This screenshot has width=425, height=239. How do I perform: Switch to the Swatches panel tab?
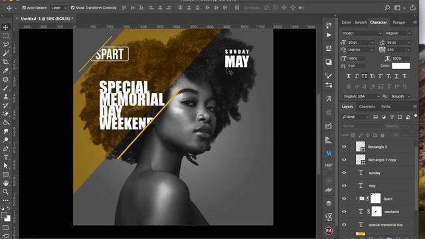point(361,23)
